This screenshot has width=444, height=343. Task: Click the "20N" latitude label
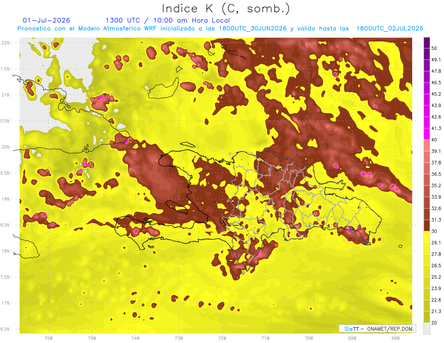[x=6, y=147]
